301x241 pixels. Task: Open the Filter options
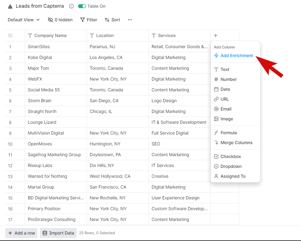(x=89, y=20)
